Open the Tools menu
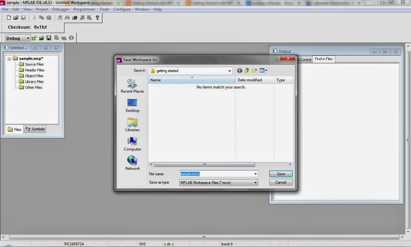Screen dimensions: 411x247 click(x=104, y=9)
